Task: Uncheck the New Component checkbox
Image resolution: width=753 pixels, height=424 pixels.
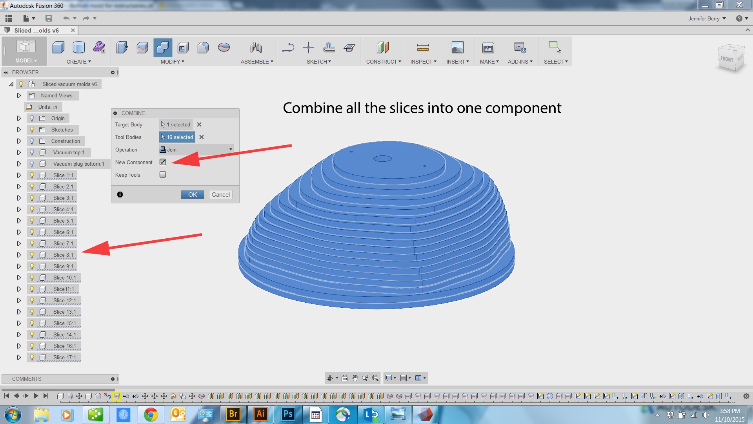Action: coord(163,162)
